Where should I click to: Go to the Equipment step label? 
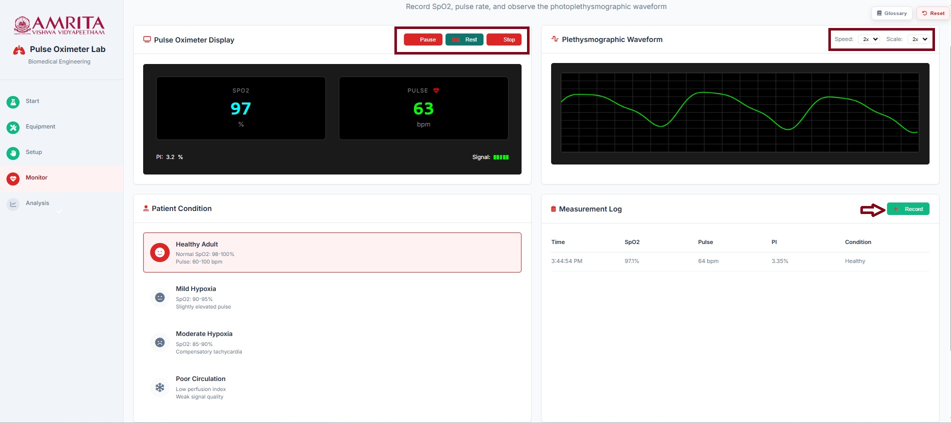(x=41, y=126)
